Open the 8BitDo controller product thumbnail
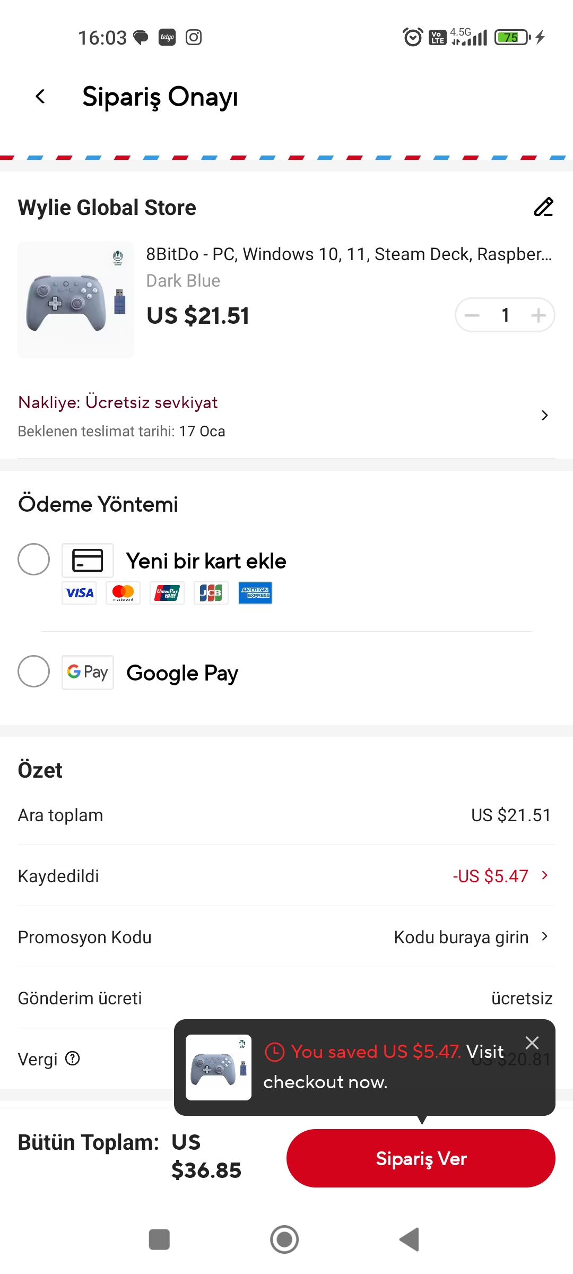Screen dimensions: 573x1274 point(76,300)
